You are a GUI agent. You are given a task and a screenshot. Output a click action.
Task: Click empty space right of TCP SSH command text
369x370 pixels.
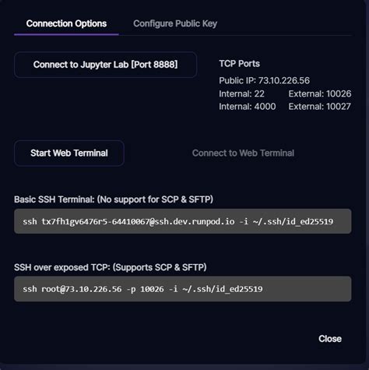click(x=306, y=289)
